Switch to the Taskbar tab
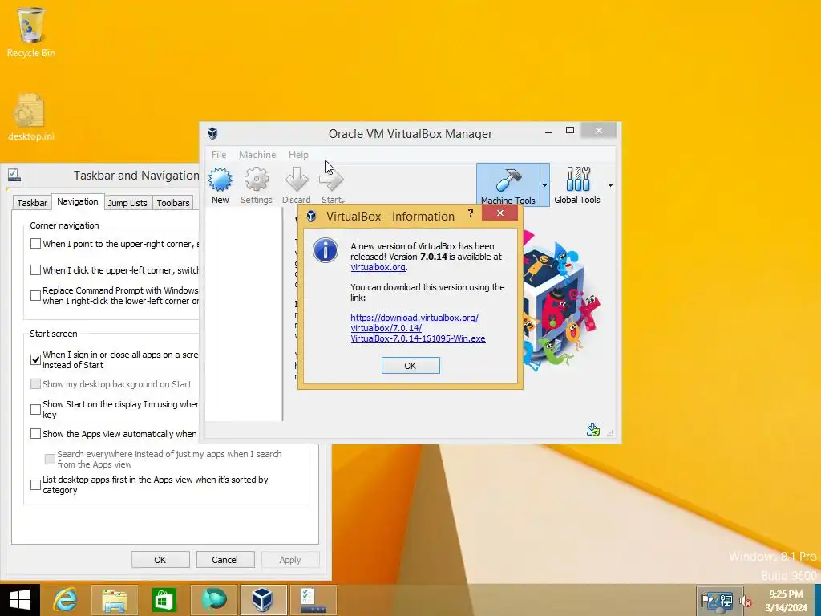This screenshot has height=616, width=821. (x=32, y=203)
